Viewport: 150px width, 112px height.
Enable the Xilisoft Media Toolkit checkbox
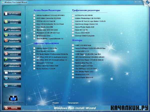pyautogui.click(x=34, y=39)
